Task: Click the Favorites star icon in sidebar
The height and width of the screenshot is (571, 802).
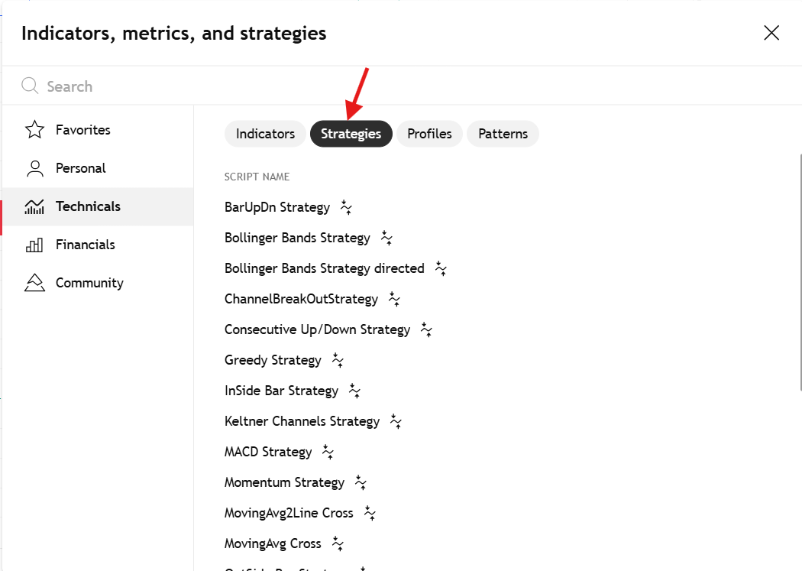Action: pyautogui.click(x=34, y=130)
